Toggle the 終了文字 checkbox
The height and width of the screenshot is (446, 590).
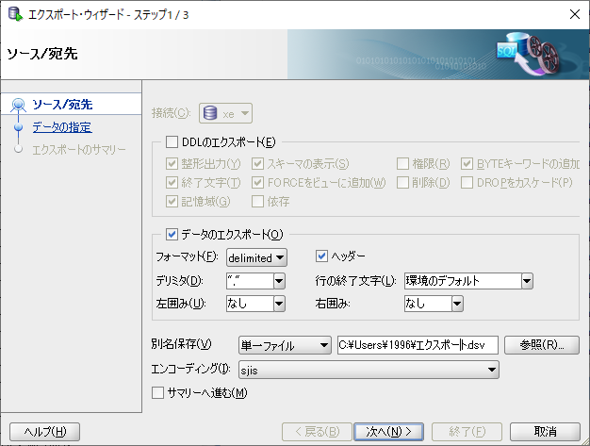point(172,183)
